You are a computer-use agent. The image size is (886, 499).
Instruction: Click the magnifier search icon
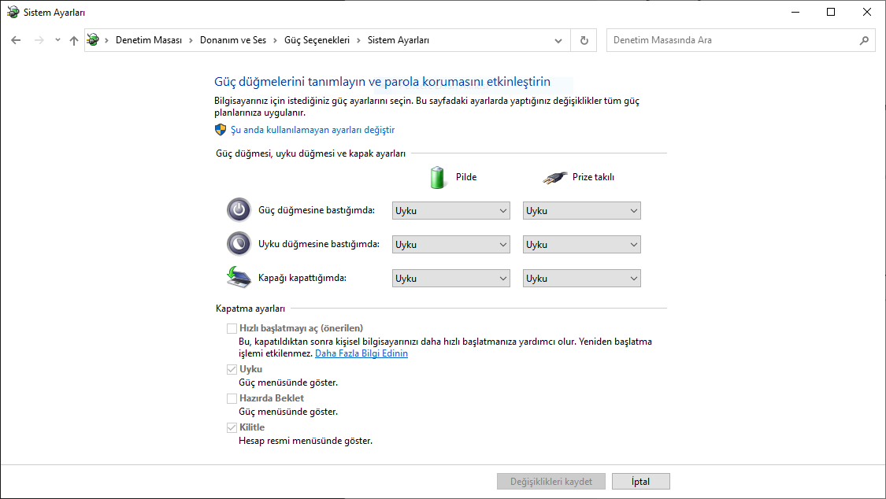pos(864,40)
